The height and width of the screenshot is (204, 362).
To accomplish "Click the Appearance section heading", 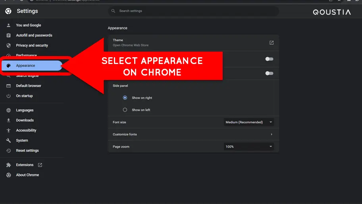I will click(117, 28).
